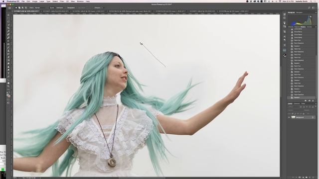The width and height of the screenshot is (319, 179).
Task: Click New Selection mode icon in options bar
Action: tap(16, 8)
